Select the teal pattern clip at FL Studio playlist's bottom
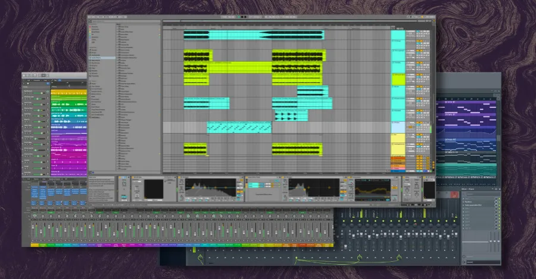 [x=466, y=169]
